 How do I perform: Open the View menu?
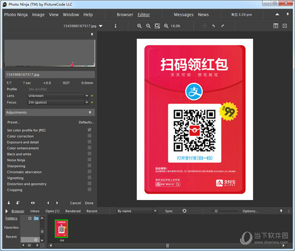tap(54, 15)
